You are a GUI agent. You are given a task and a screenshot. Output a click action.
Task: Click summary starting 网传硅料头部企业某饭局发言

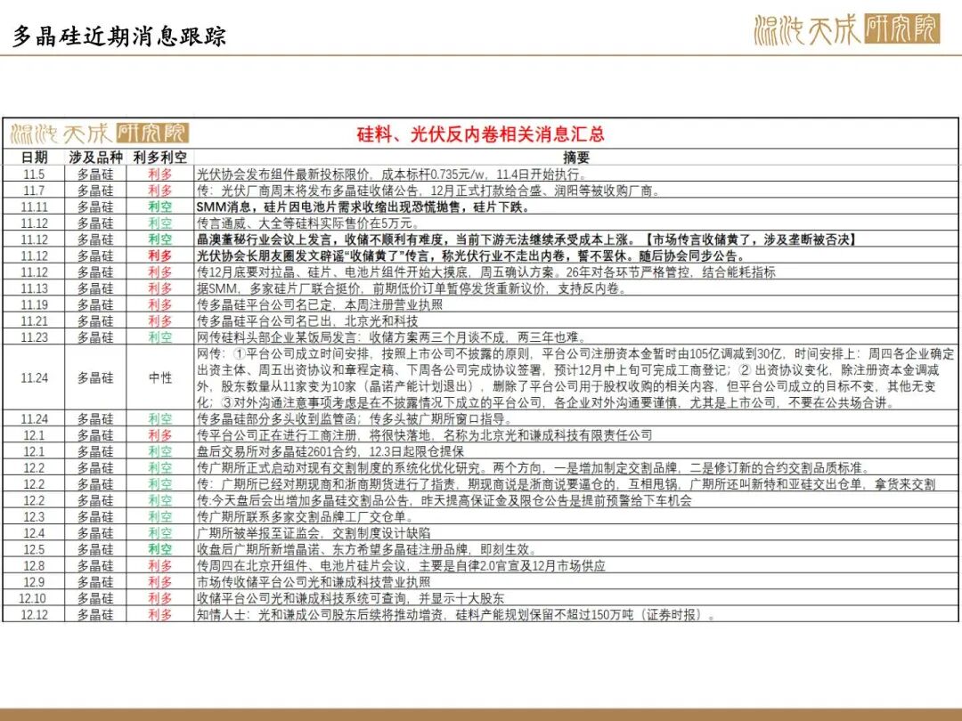click(391, 337)
